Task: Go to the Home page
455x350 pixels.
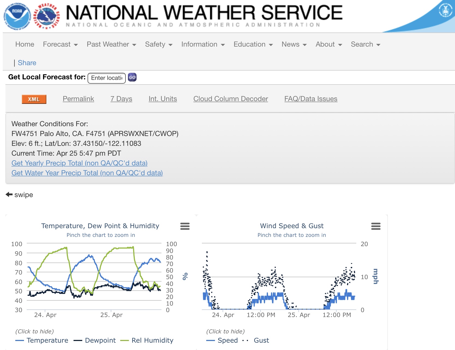Action: point(25,44)
